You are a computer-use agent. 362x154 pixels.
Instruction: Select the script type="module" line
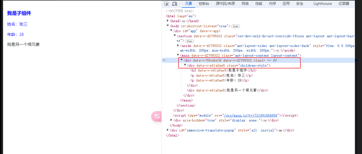[x=235, y=115]
